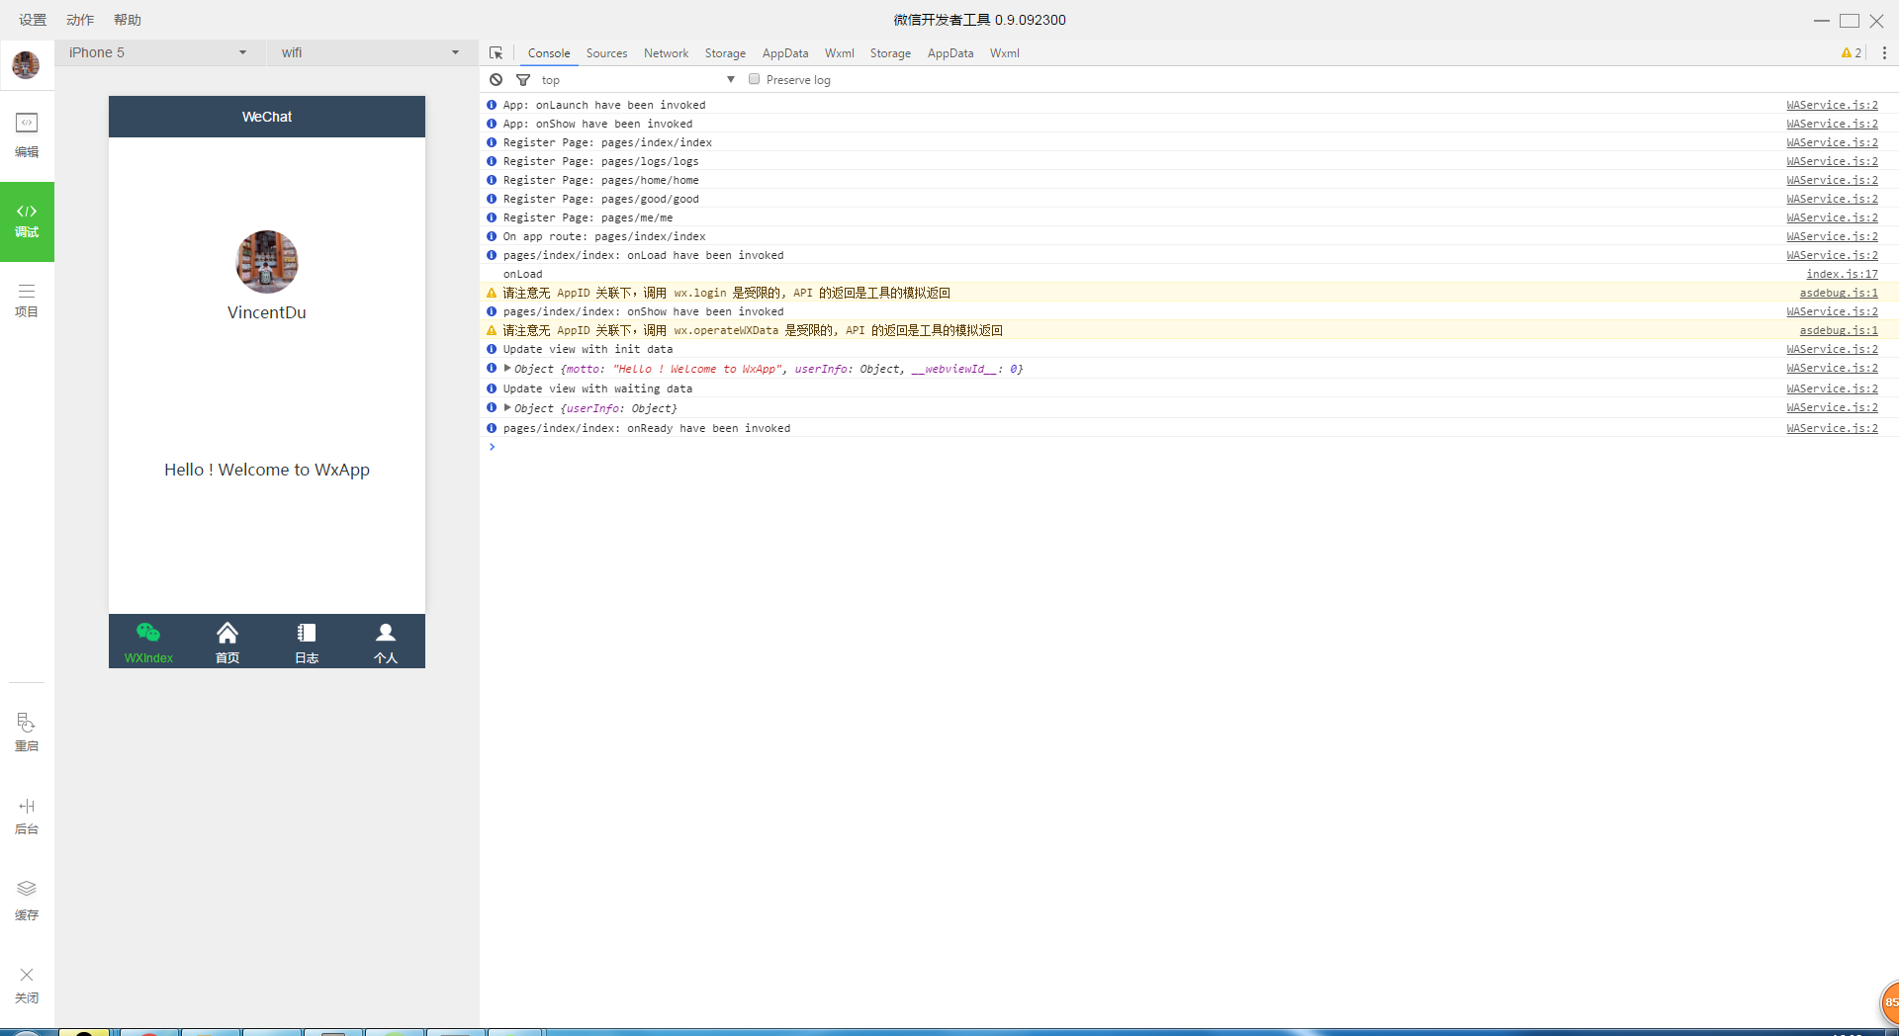Open the 项目 (project) sidebar panel
Image resolution: width=1899 pixels, height=1036 pixels.
tap(27, 300)
